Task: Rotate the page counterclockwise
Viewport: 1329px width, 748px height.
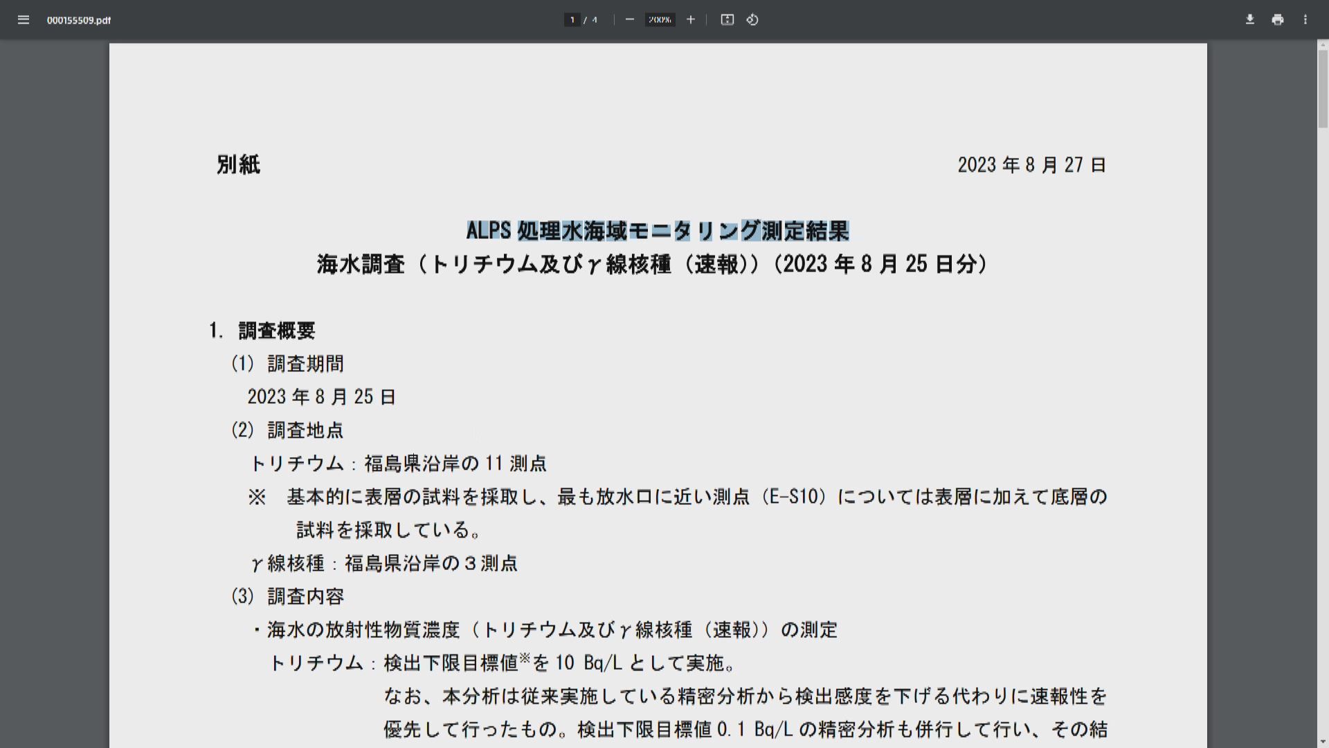Action: coord(752,20)
